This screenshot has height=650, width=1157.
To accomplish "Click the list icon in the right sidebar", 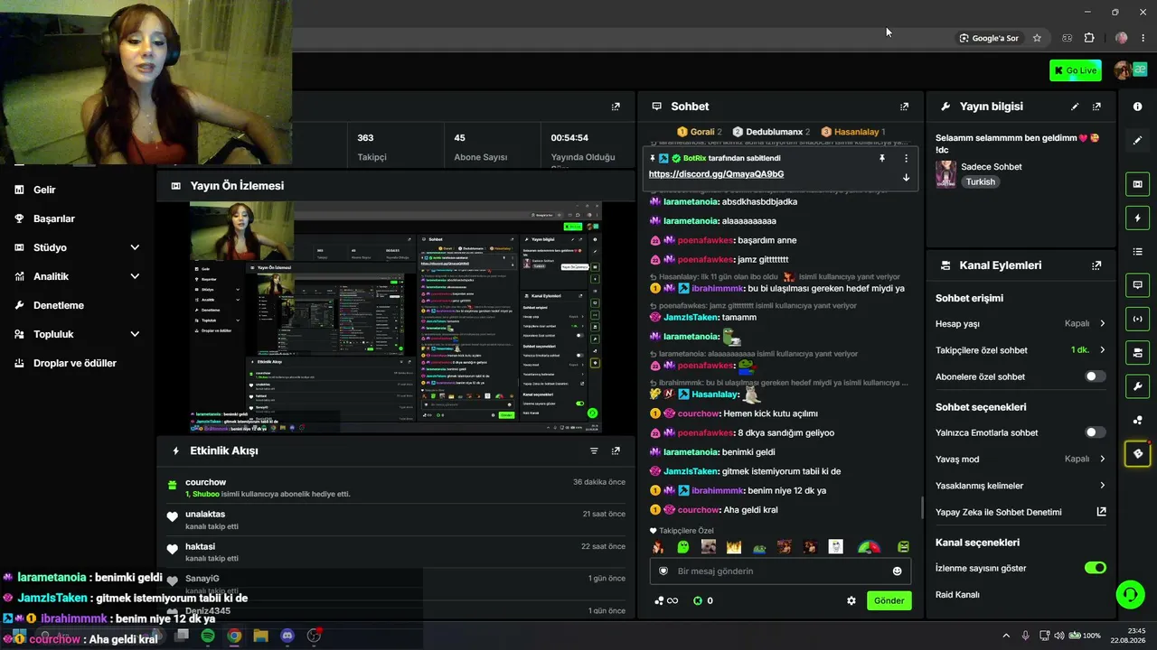I will tap(1137, 251).
